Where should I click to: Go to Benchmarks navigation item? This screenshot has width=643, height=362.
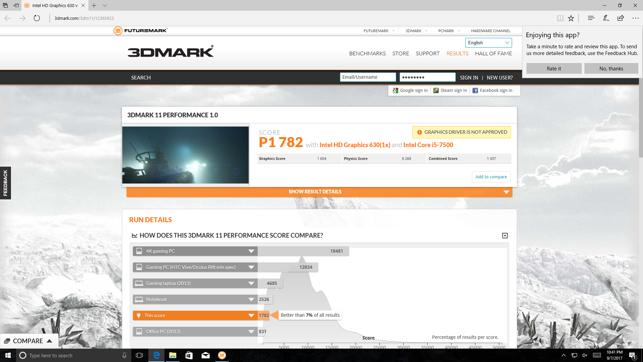pos(367,53)
